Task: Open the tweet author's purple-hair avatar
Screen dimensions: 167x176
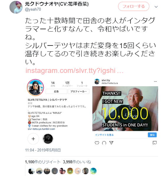Action: pyautogui.click(x=16, y=7)
